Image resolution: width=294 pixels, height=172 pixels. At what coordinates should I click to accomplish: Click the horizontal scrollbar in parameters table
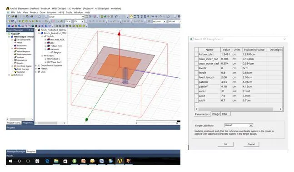[x=236, y=109]
